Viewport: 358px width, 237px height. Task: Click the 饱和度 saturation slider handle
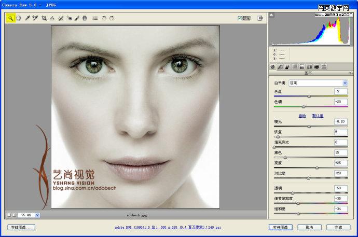point(298,214)
